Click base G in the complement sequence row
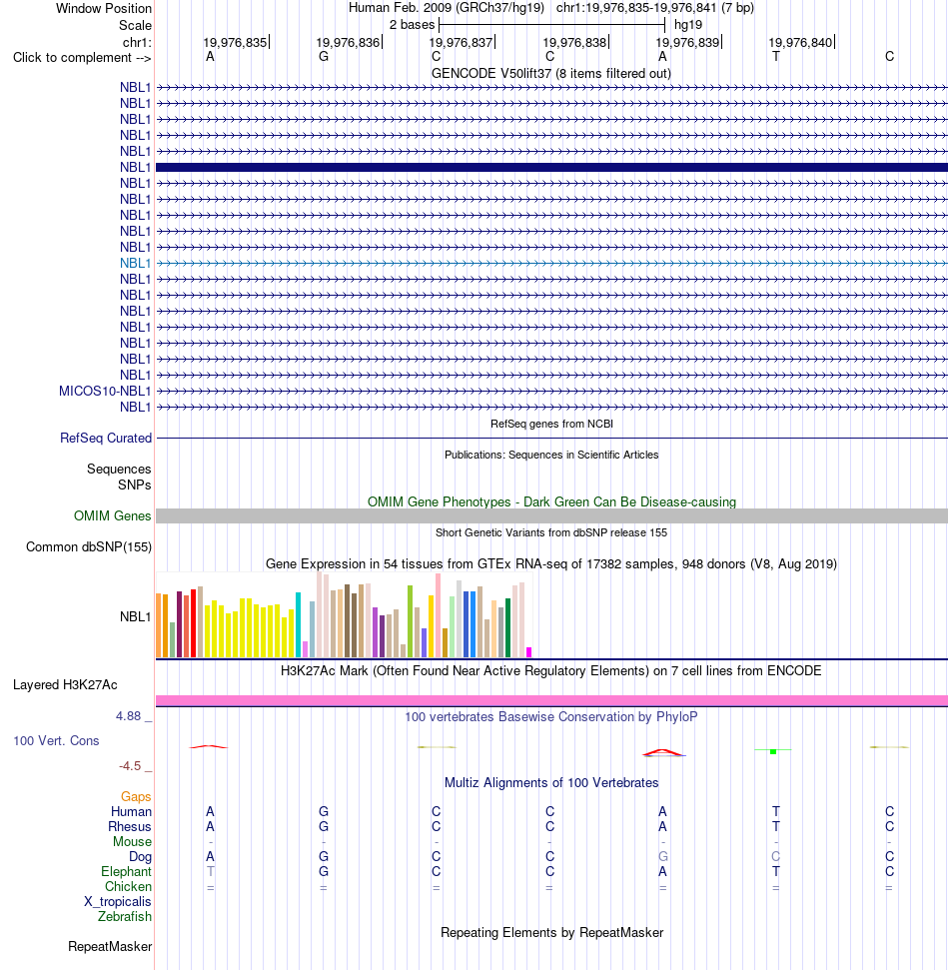Screen dimensions: 949x970 323,57
